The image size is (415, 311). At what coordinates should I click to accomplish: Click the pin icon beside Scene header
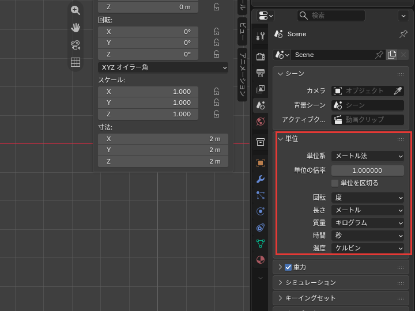coord(403,34)
